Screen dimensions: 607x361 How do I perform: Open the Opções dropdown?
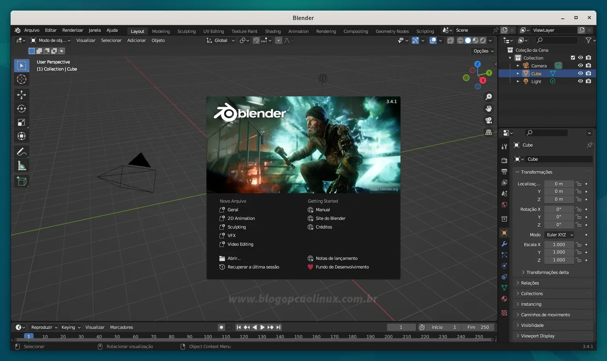(484, 51)
